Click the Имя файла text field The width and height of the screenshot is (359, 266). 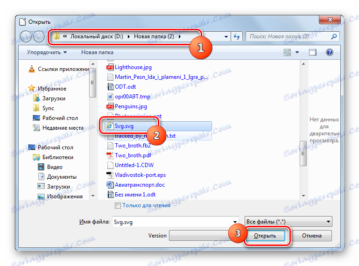pyautogui.click(x=172, y=222)
